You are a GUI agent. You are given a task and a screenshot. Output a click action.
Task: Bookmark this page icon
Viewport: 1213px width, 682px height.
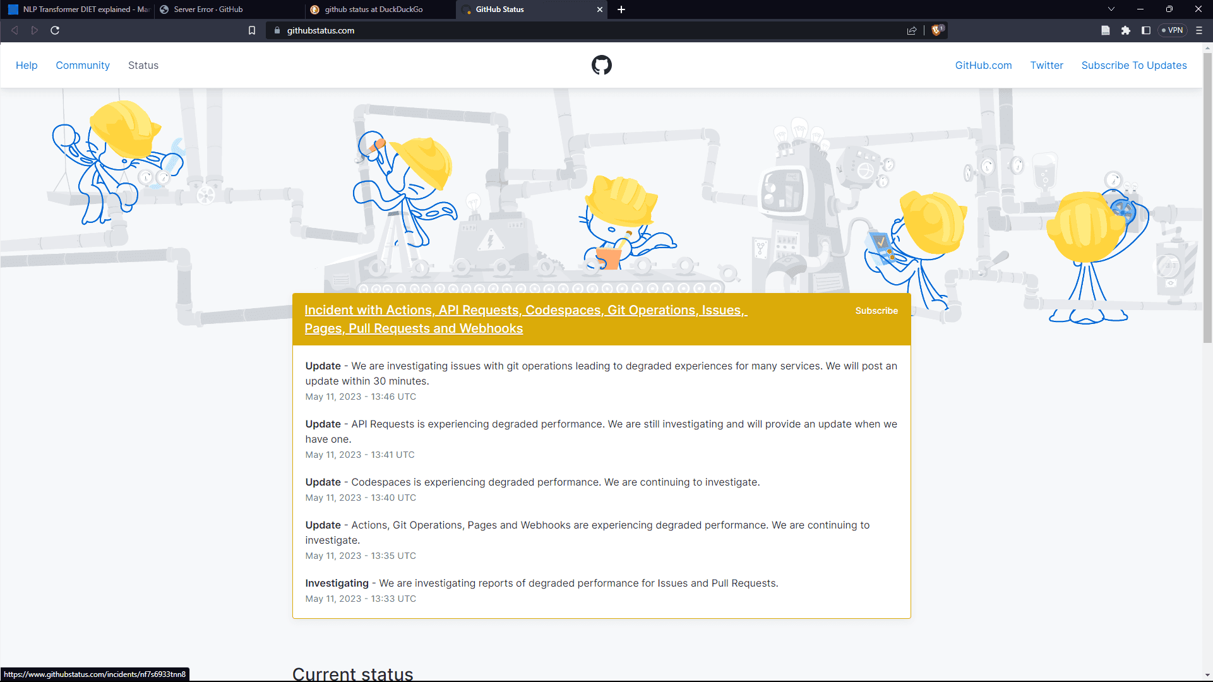pyautogui.click(x=252, y=30)
